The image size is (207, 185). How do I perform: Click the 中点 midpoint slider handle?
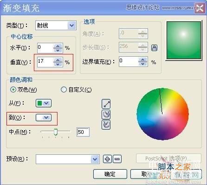(x=56, y=132)
